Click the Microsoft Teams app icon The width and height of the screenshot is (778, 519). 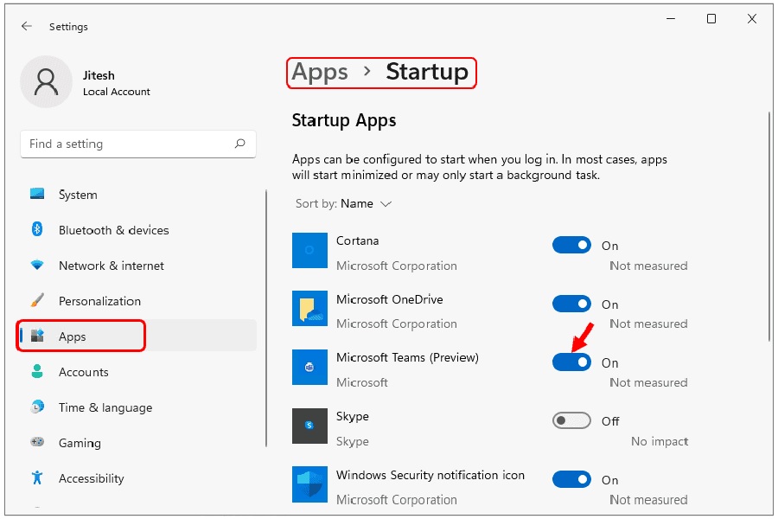pos(309,367)
